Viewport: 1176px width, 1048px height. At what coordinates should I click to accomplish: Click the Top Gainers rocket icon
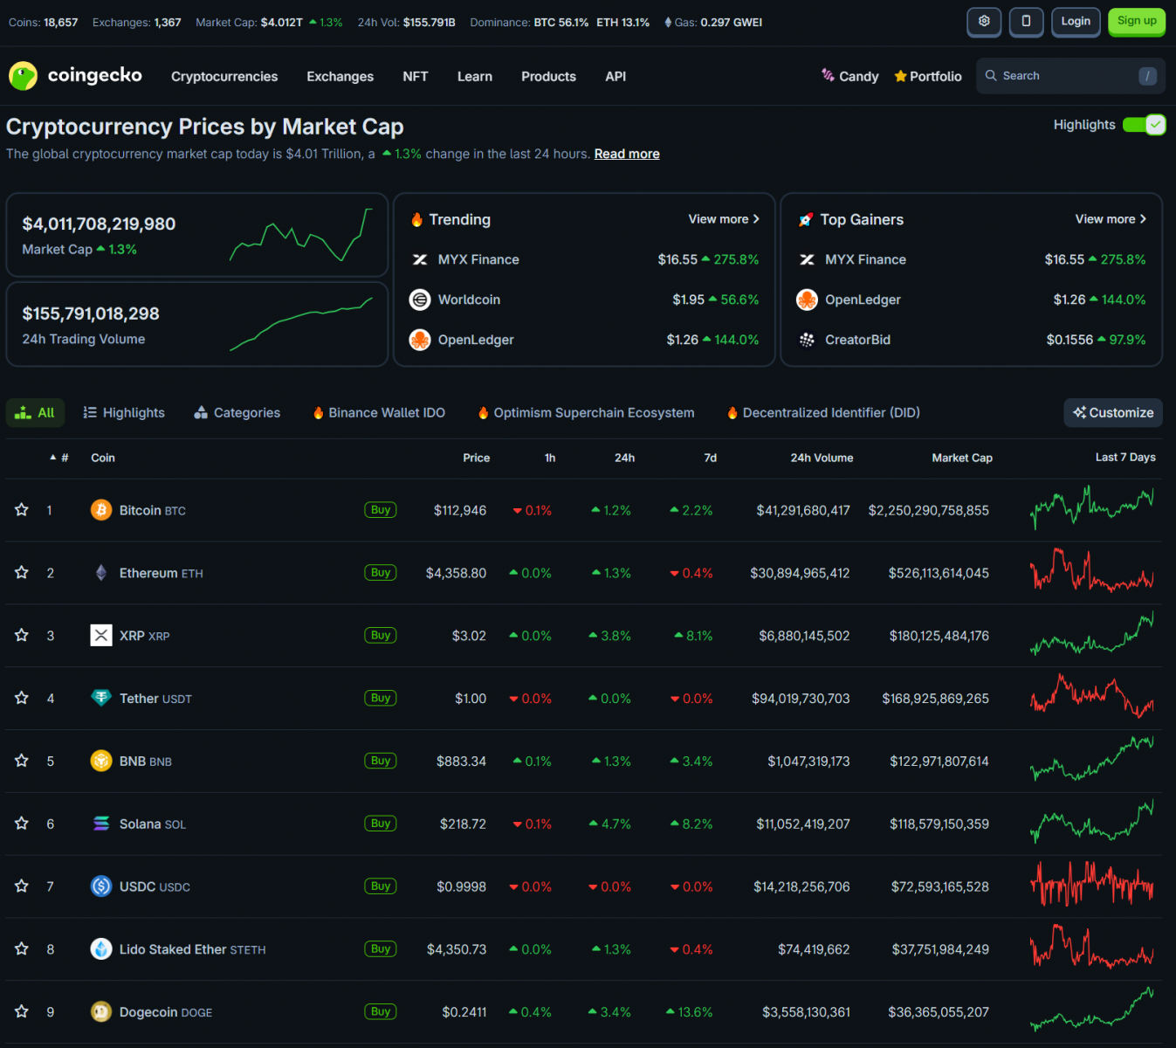click(806, 219)
